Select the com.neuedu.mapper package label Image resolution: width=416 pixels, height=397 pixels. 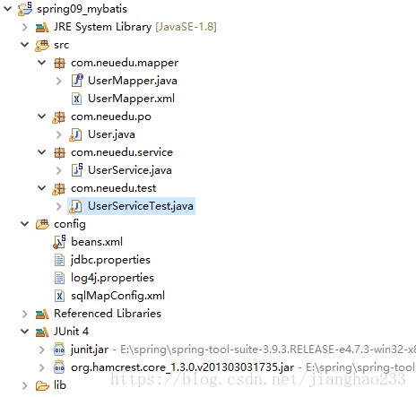[125, 63]
